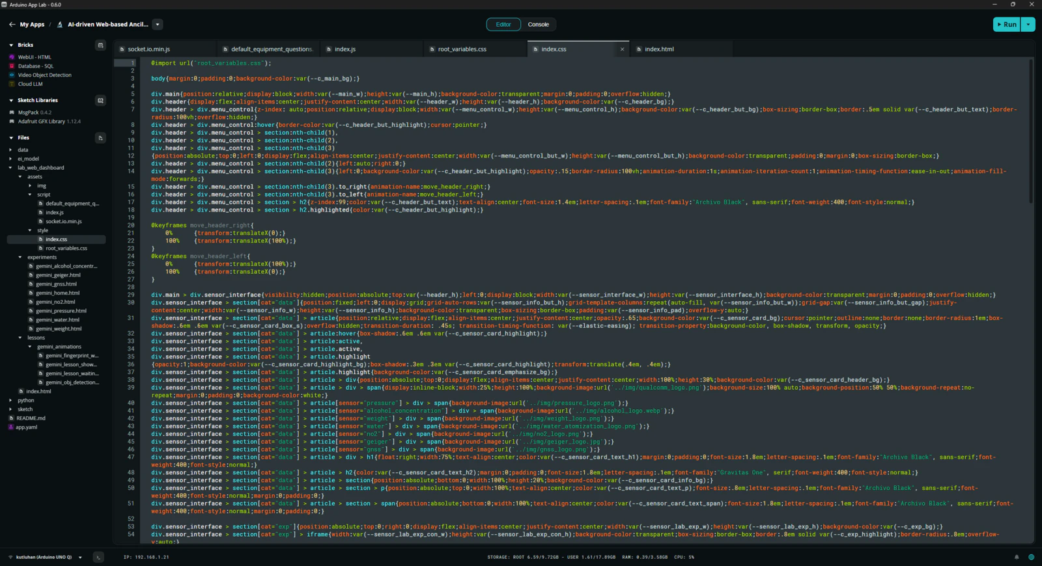Image resolution: width=1042 pixels, height=566 pixels.
Task: Click the Database - SQL brick icon
Action: [12, 66]
